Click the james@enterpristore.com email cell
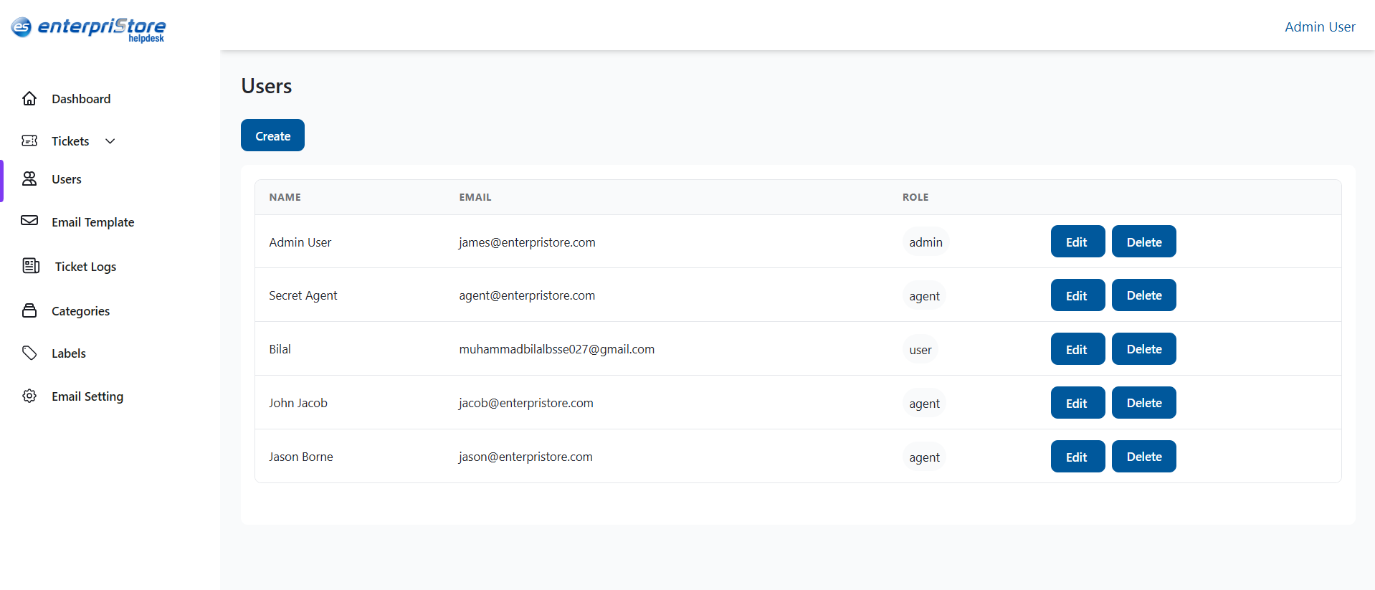 click(x=527, y=242)
